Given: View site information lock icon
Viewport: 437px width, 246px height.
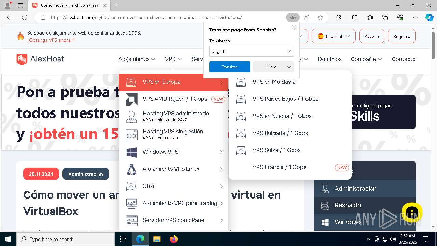Looking at the screenshot, I should coord(43,17).
